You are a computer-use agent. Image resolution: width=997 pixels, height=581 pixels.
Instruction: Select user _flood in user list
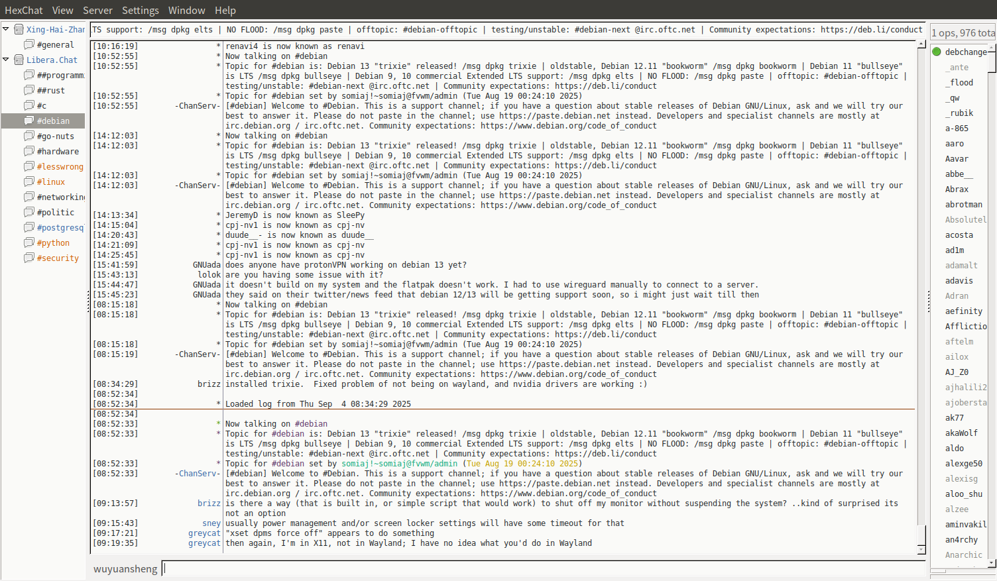[x=959, y=82]
